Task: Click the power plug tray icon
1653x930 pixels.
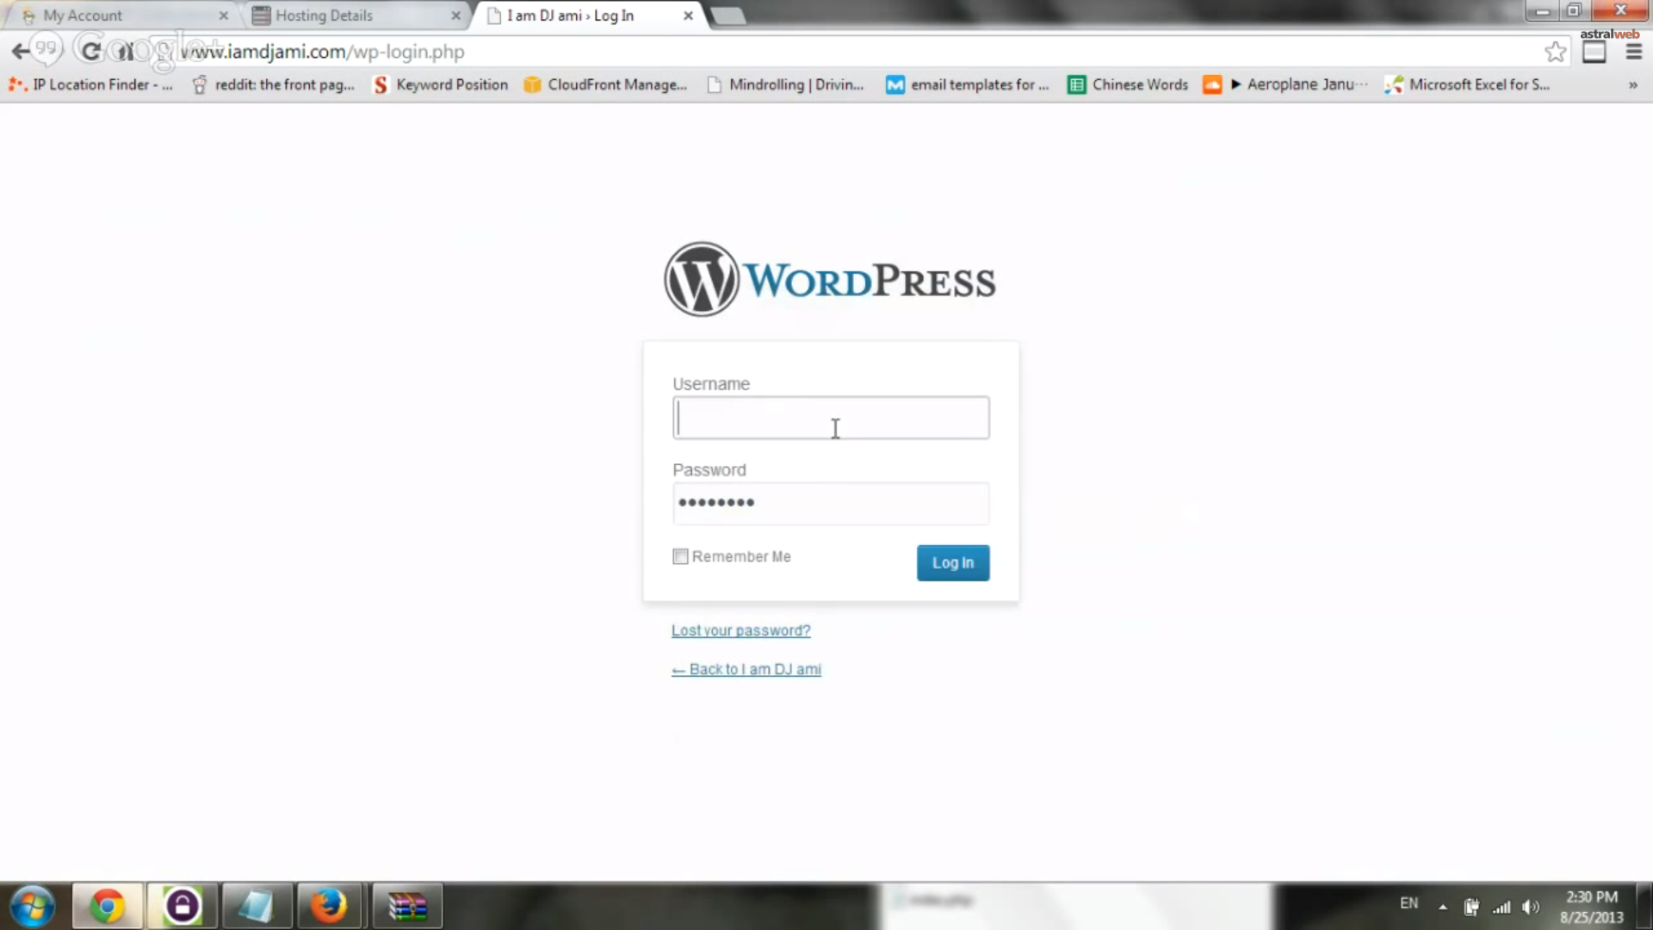Action: point(1472,907)
